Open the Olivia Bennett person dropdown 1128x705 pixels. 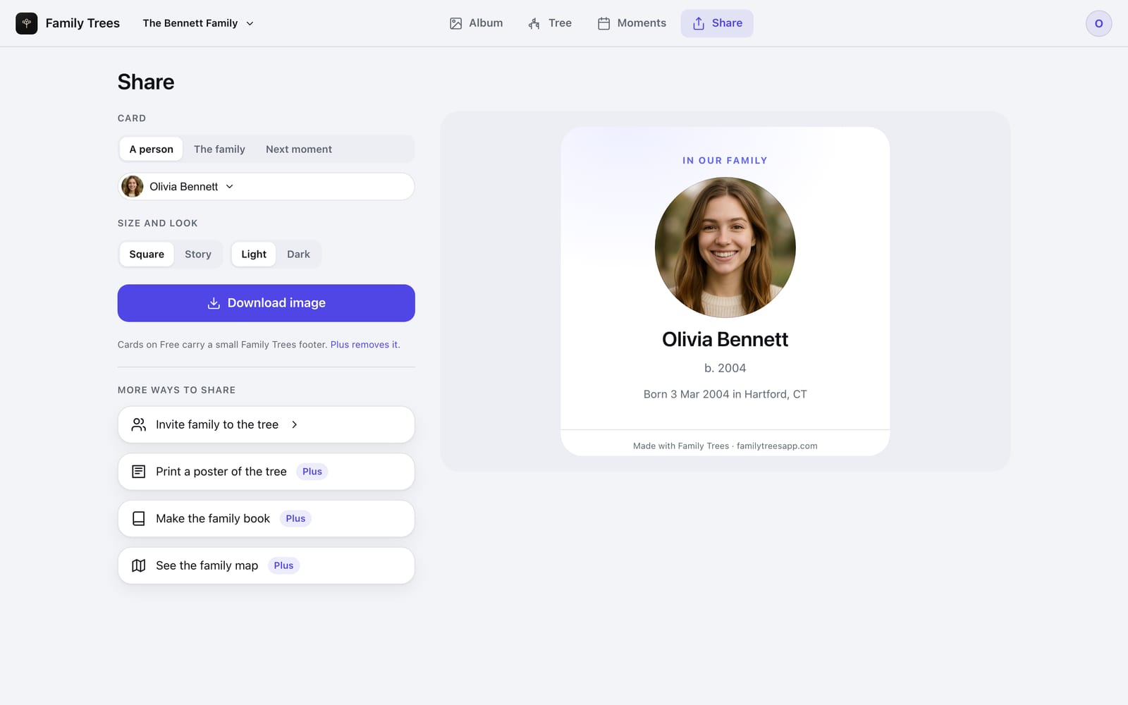pos(266,186)
